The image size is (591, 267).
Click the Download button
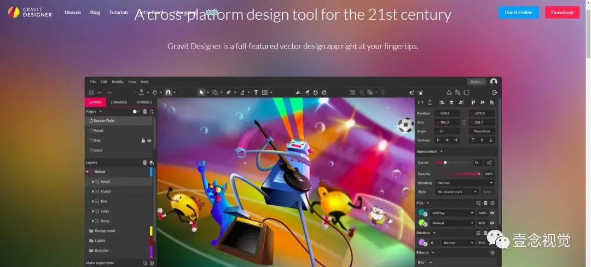[x=562, y=13]
